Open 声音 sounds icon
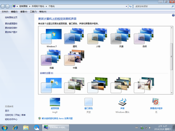The height and width of the screenshot is (131, 175). pyautogui.click(x=123, y=102)
